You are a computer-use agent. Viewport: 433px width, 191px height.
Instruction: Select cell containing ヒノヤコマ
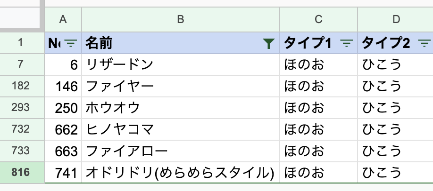(x=181, y=129)
